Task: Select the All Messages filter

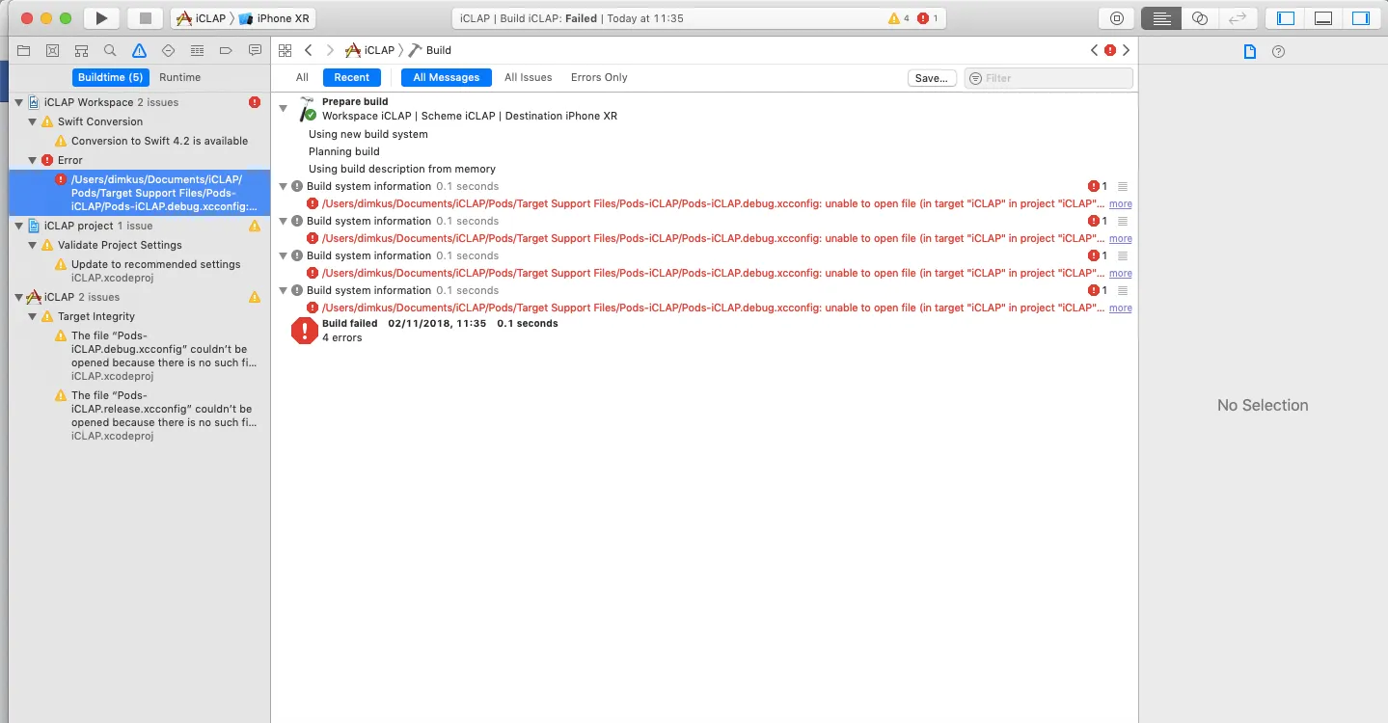Action: [x=447, y=77]
